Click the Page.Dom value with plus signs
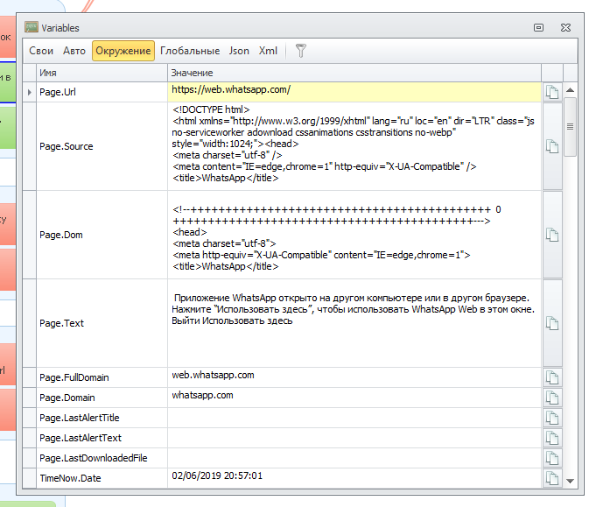The width and height of the screenshot is (603, 507). click(354, 235)
